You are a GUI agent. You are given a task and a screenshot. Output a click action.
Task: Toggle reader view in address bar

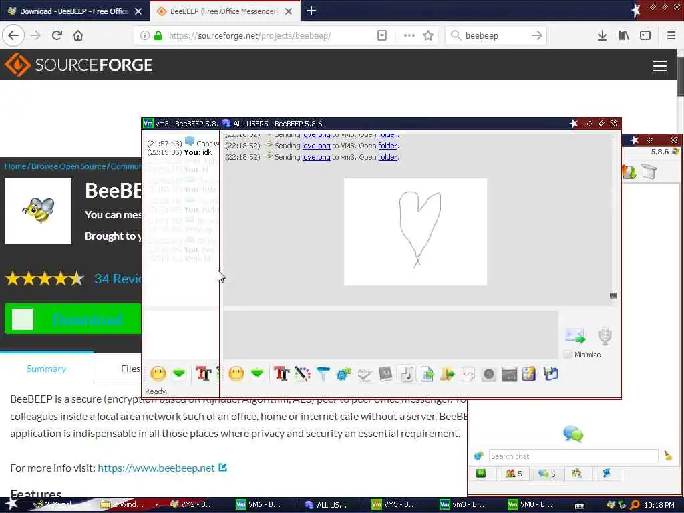tap(381, 36)
